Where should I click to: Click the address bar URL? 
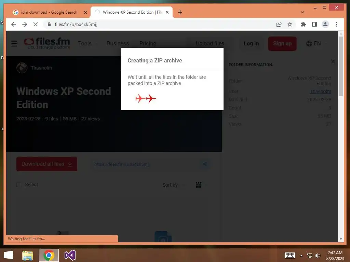coord(76,24)
